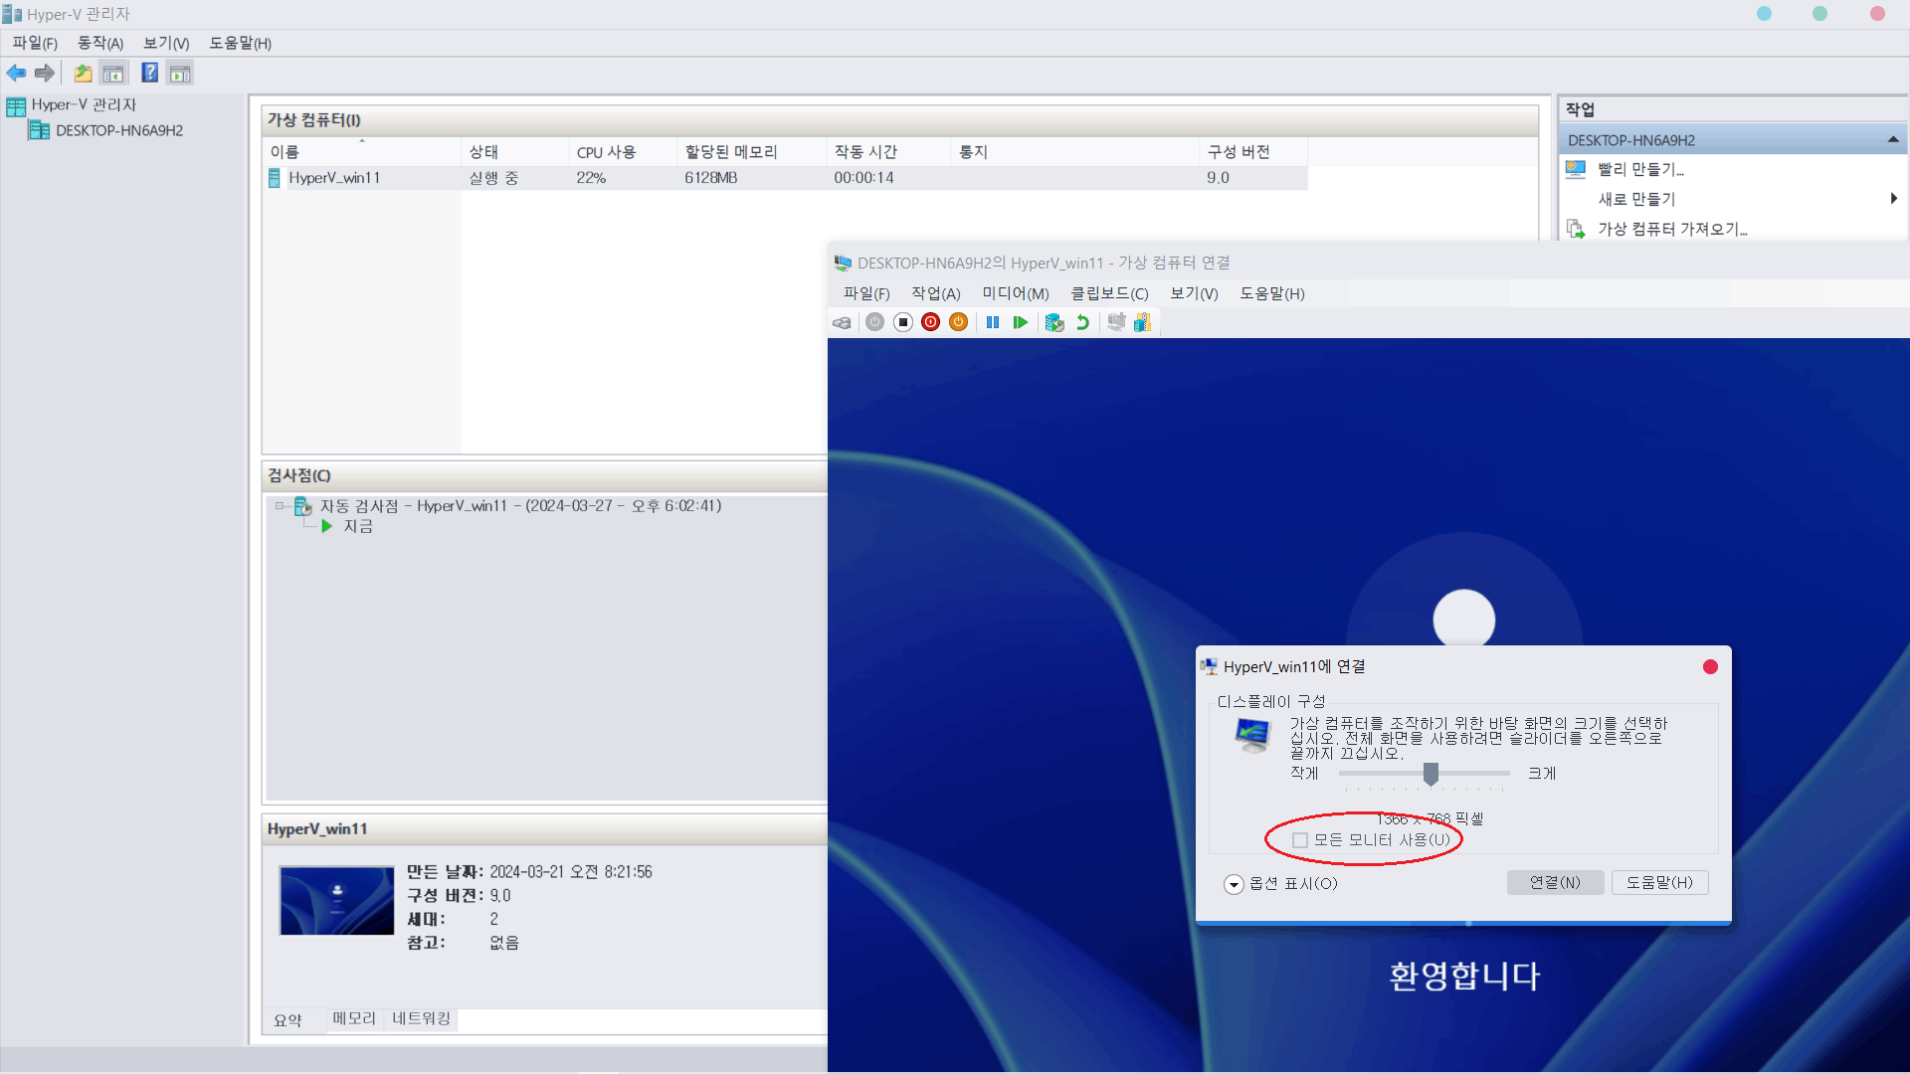
Task: Pause the virtual machine
Action: coord(992,322)
